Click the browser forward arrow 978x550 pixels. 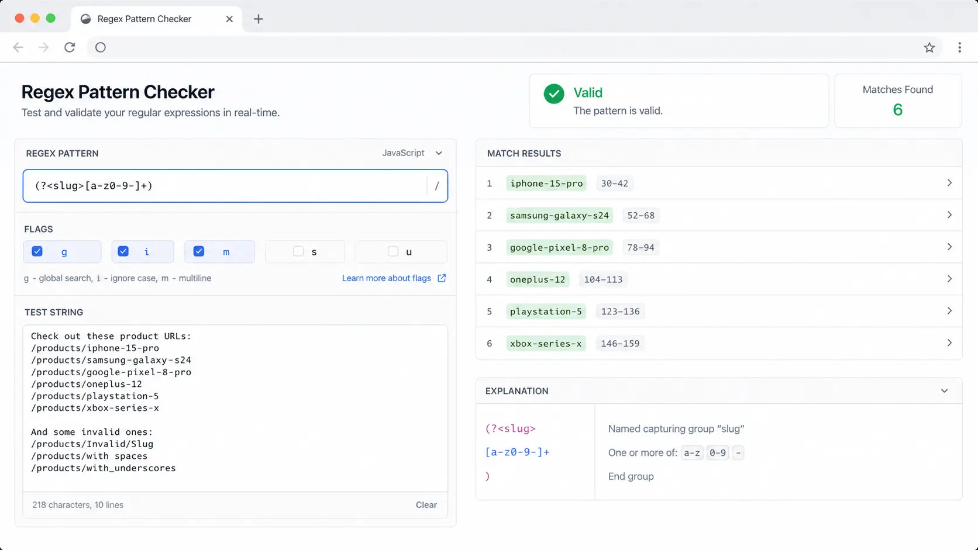pos(43,47)
